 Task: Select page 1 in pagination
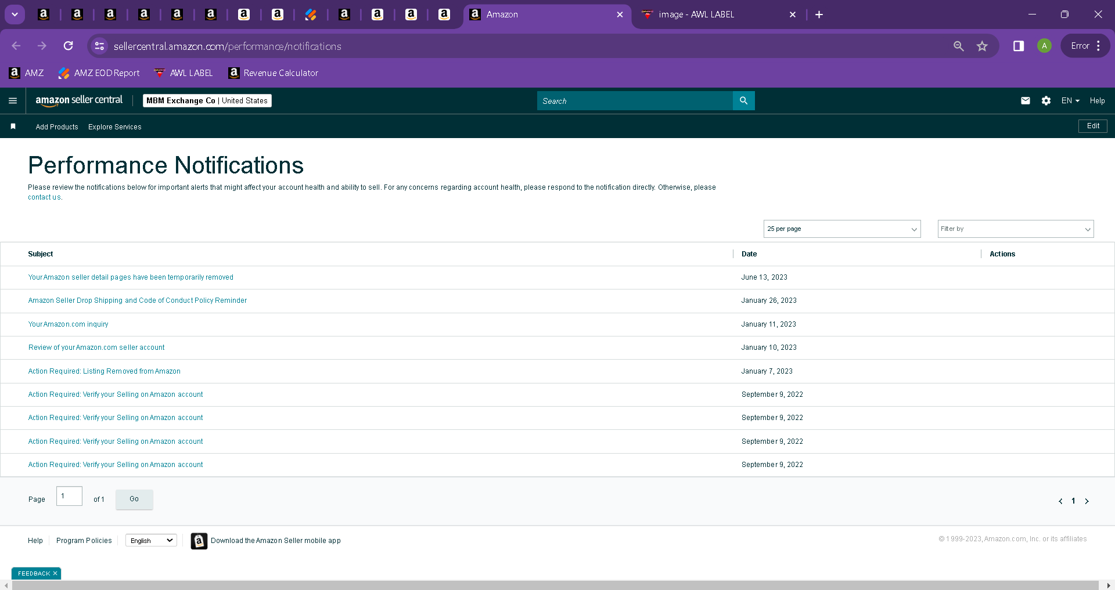click(x=1073, y=501)
